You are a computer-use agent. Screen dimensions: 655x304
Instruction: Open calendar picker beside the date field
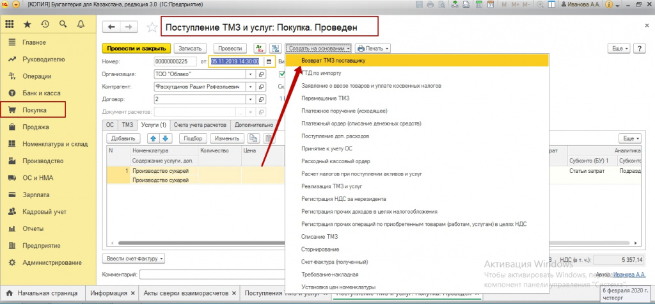[x=269, y=61]
